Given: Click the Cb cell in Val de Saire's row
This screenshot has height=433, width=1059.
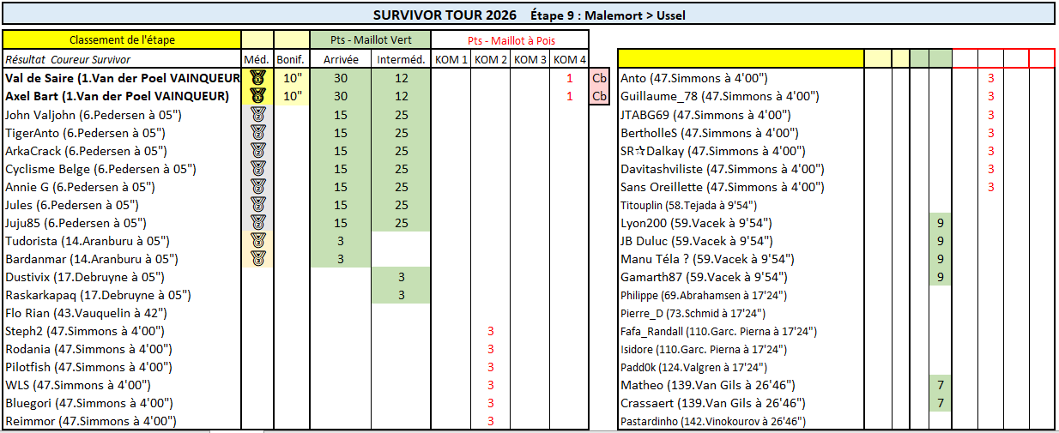Looking at the screenshot, I should (599, 78).
